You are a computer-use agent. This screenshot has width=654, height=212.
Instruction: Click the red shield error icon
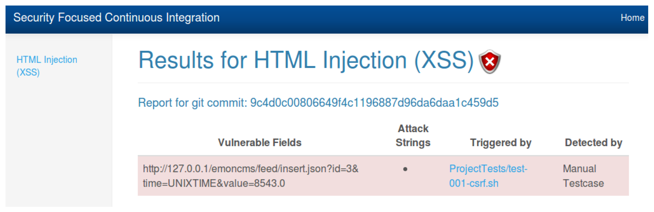click(490, 61)
